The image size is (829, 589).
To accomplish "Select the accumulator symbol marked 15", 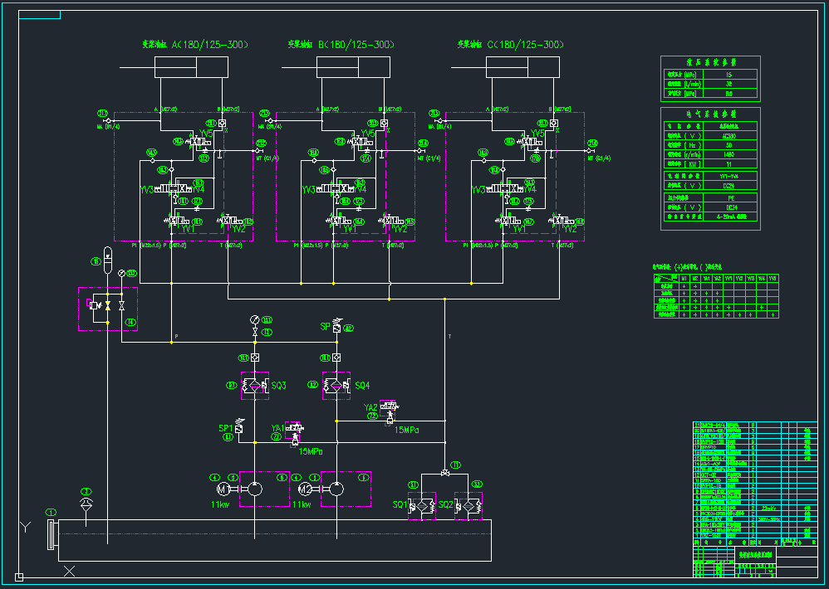I will 107,260.
